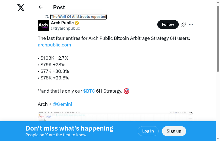The width and height of the screenshot is (220, 141).
Task: Click the scrollbar's up arrow
Action: [218, 2]
